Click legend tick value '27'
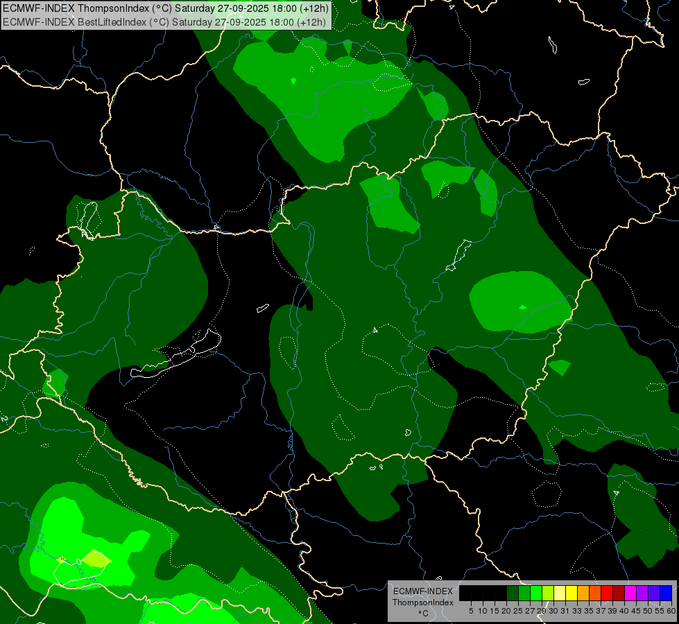The height and width of the screenshot is (624, 679). click(x=530, y=611)
